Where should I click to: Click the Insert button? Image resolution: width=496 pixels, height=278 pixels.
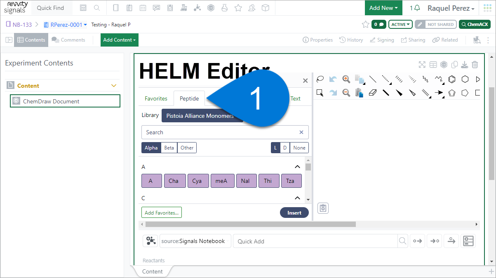294,213
